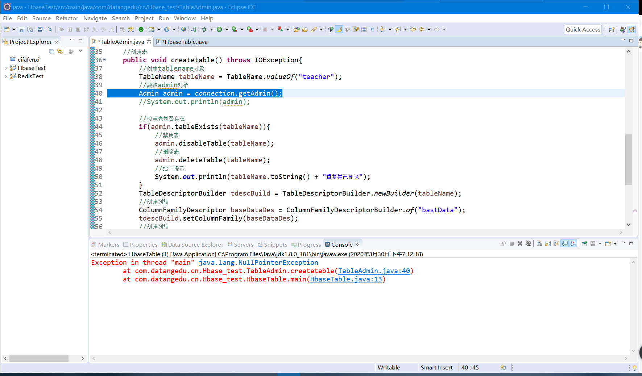Viewport: 642px width, 376px height.
Task: Click the New file wizard icon
Action: coord(6,29)
